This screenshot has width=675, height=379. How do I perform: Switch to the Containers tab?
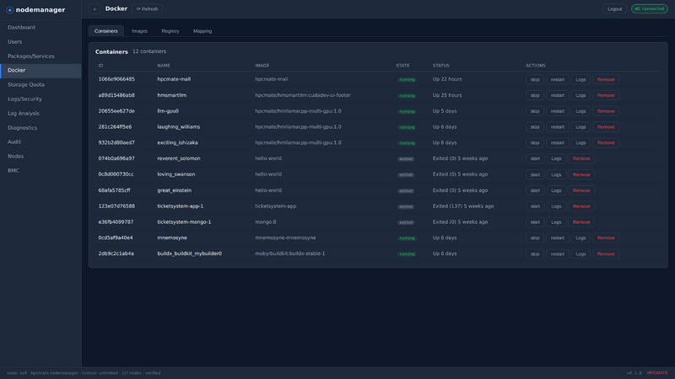tap(106, 31)
